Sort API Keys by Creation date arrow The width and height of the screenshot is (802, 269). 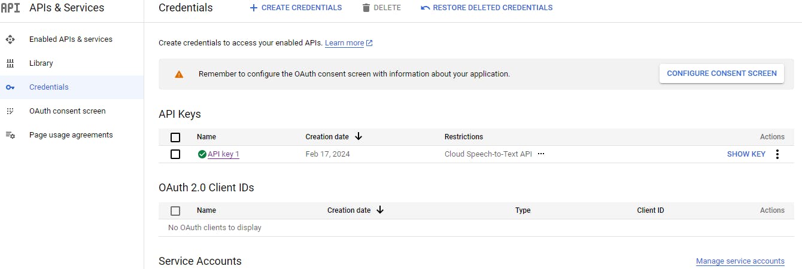(x=359, y=137)
